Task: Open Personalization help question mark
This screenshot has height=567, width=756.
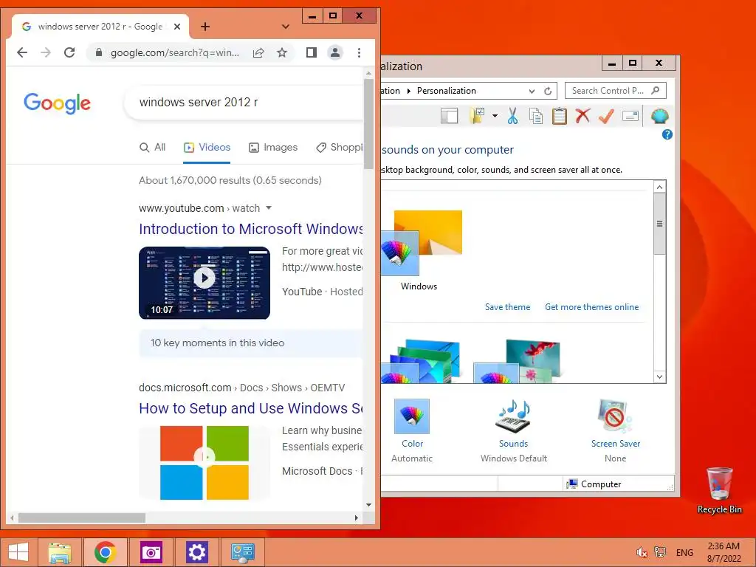Action: point(667,134)
